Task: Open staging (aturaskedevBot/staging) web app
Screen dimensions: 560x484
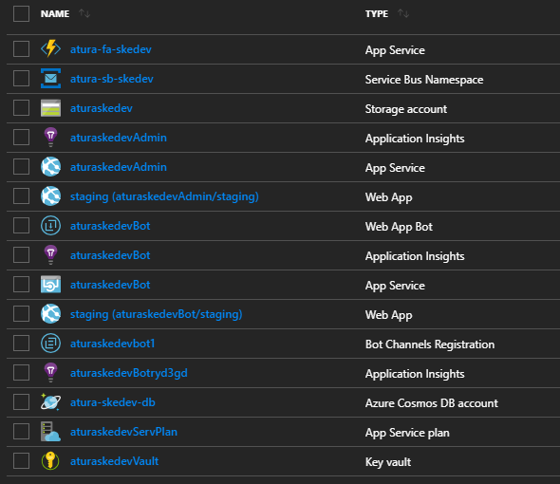Action: pyautogui.click(x=156, y=314)
